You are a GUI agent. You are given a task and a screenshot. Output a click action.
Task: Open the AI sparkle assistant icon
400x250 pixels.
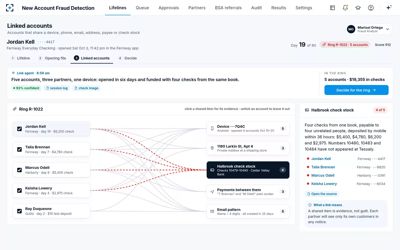389,7
